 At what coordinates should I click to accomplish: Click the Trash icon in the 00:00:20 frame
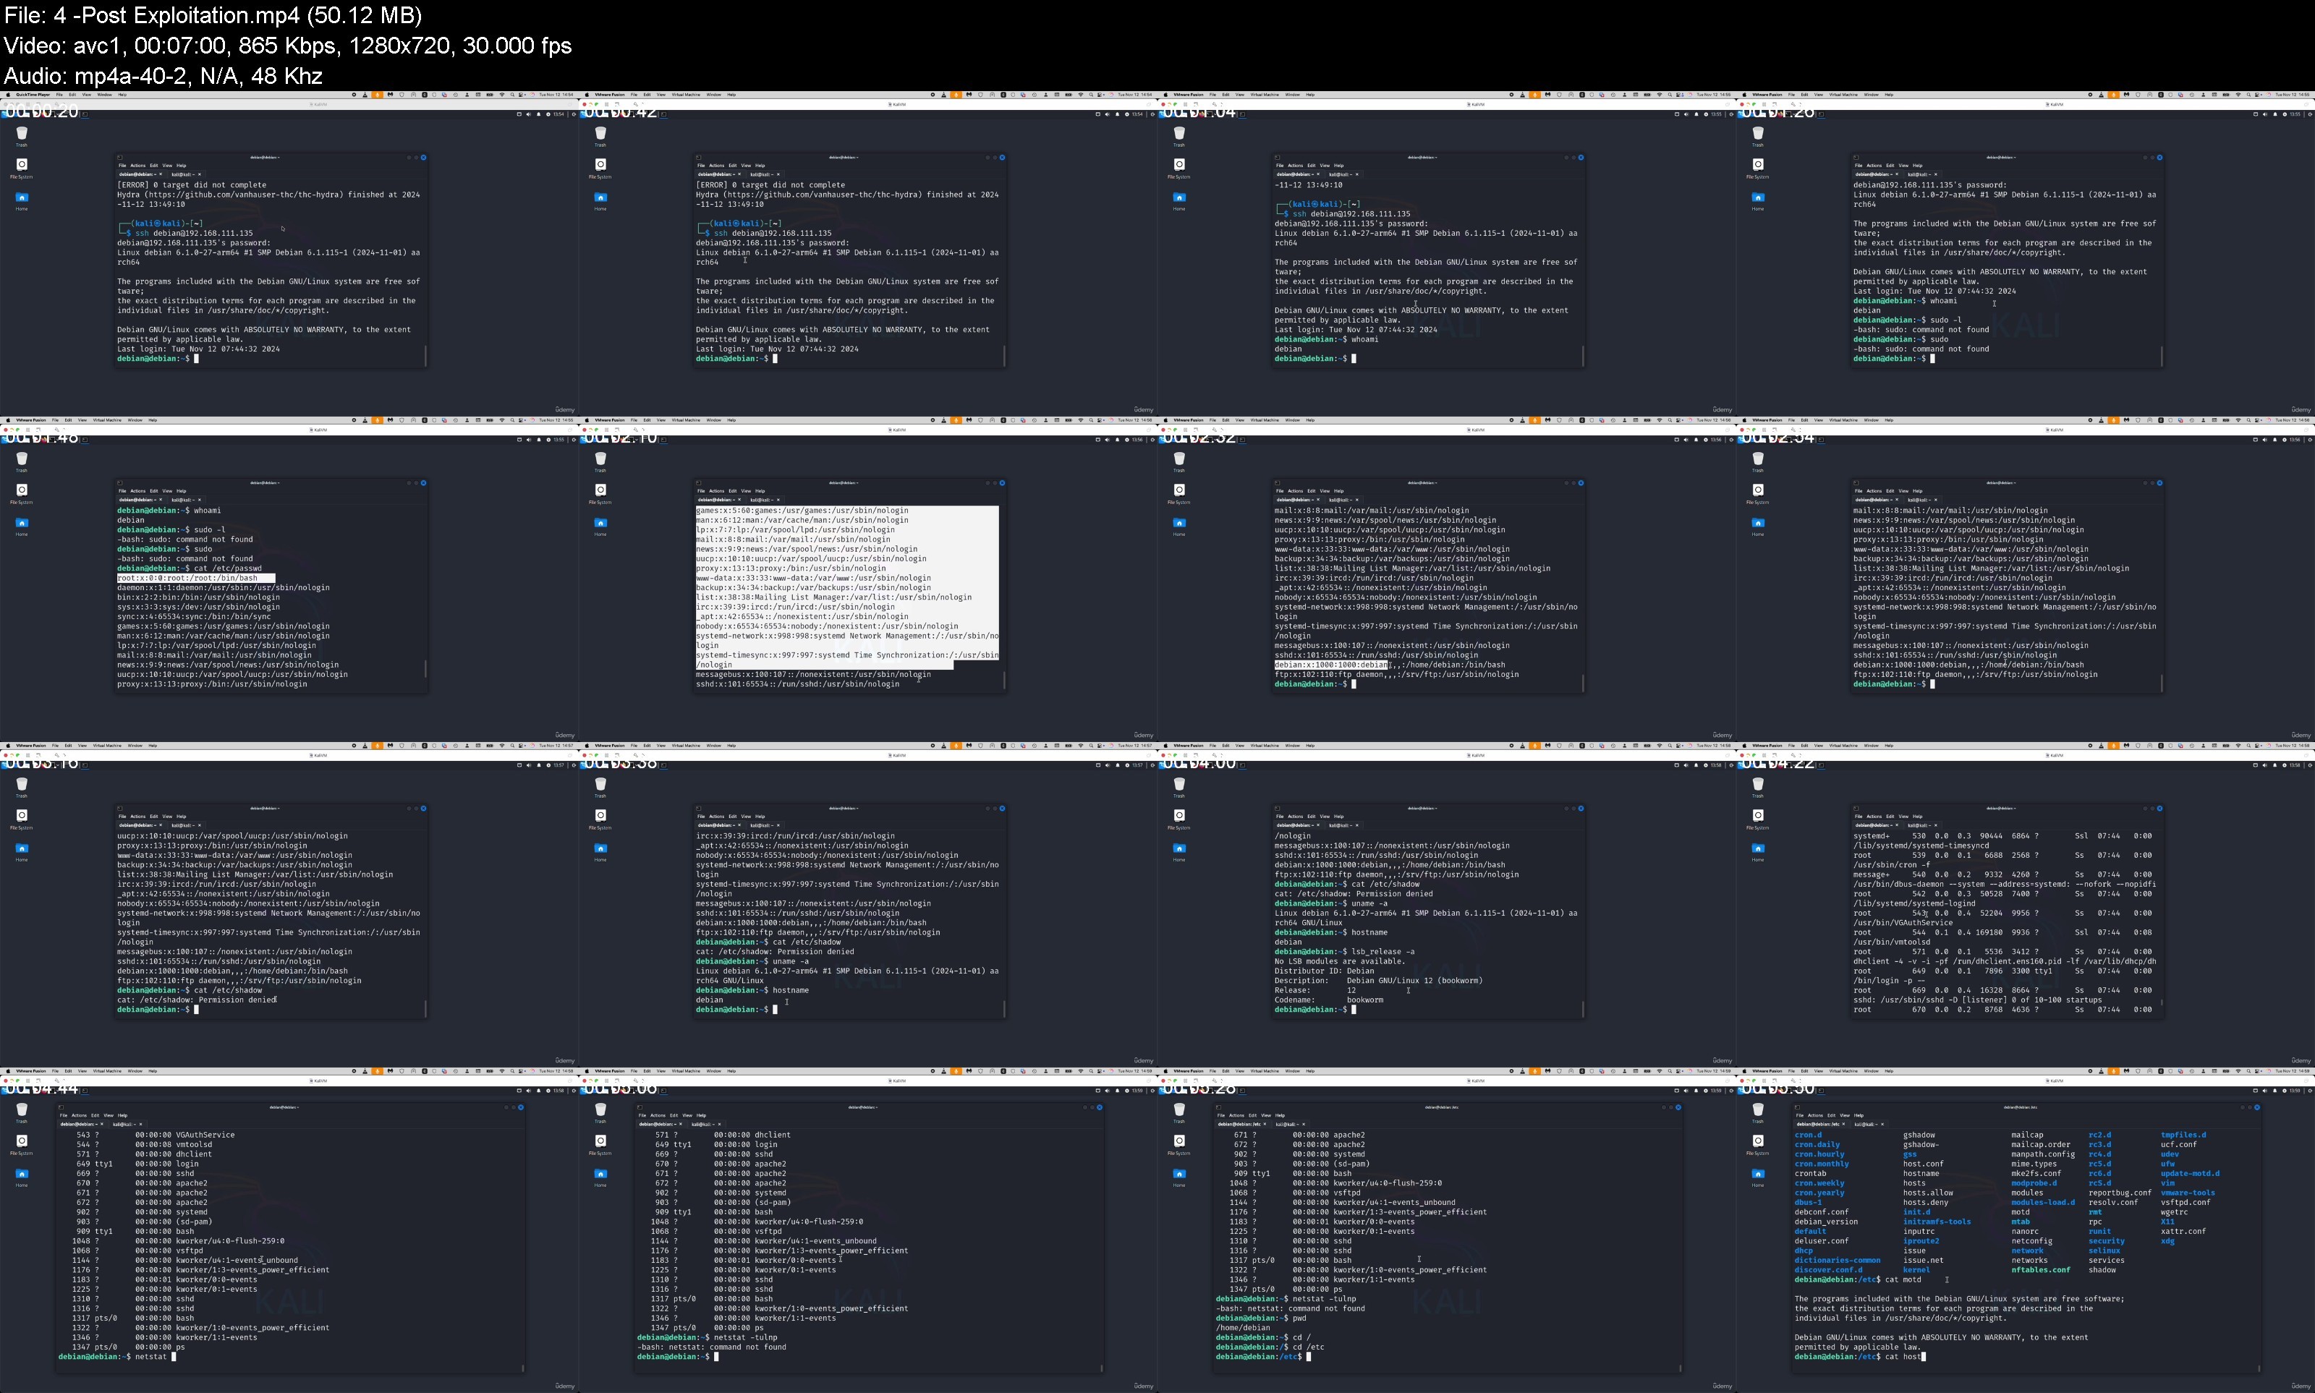[x=22, y=133]
